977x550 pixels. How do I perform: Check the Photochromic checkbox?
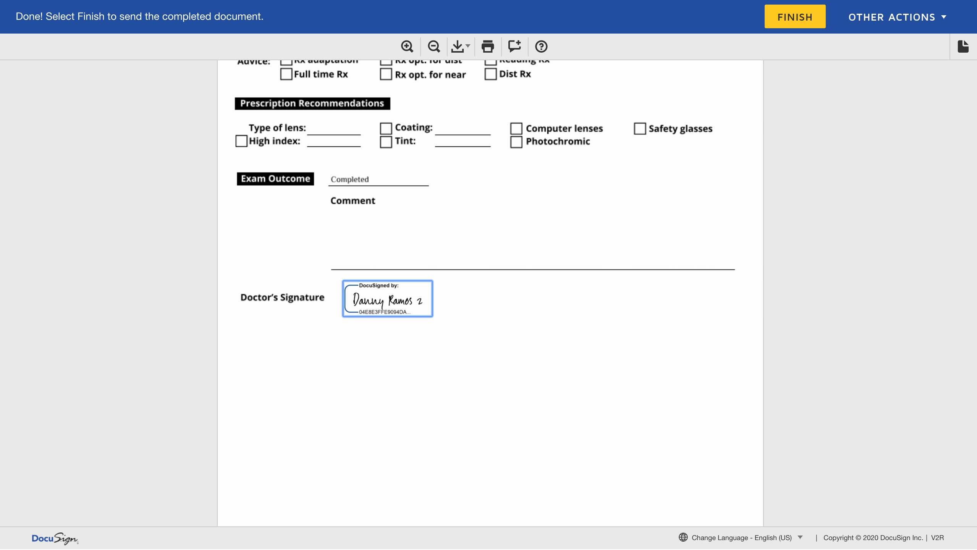click(516, 142)
